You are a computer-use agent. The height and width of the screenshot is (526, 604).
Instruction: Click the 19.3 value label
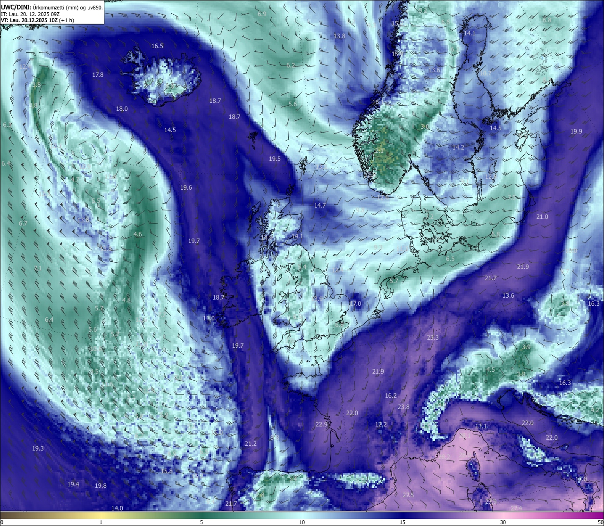pos(38,449)
